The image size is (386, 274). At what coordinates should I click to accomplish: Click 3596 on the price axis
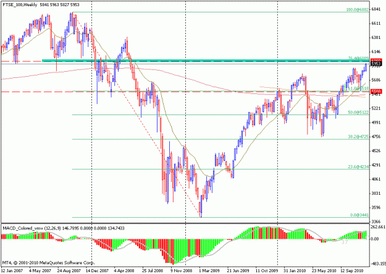(376, 208)
